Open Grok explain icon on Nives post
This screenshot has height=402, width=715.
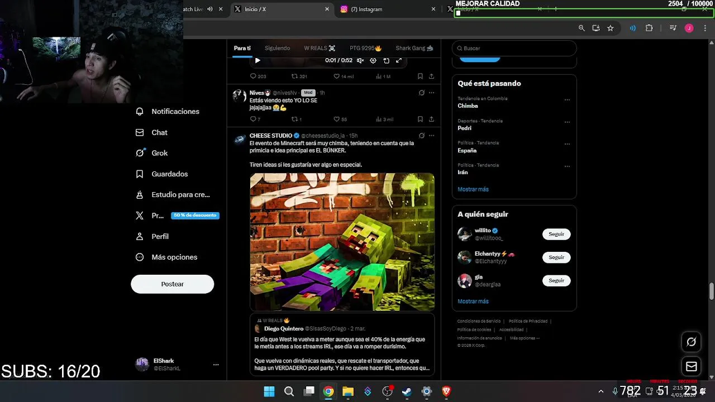422,93
